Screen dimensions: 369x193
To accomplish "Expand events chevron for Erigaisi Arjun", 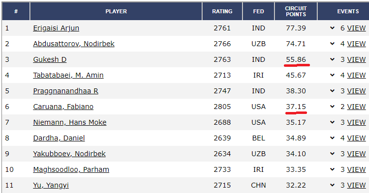I will point(332,28).
